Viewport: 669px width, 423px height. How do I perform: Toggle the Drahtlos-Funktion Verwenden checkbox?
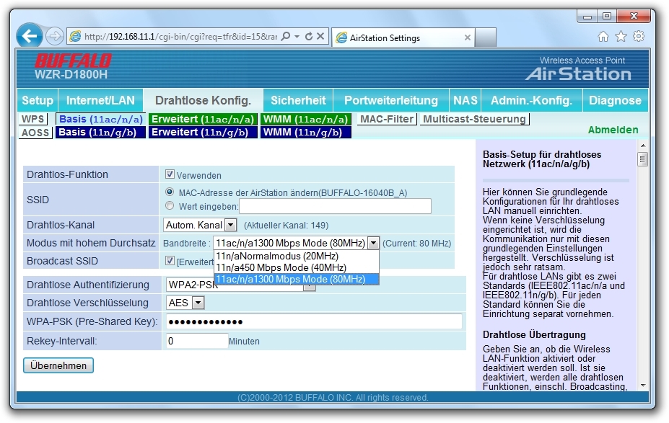tap(170, 174)
